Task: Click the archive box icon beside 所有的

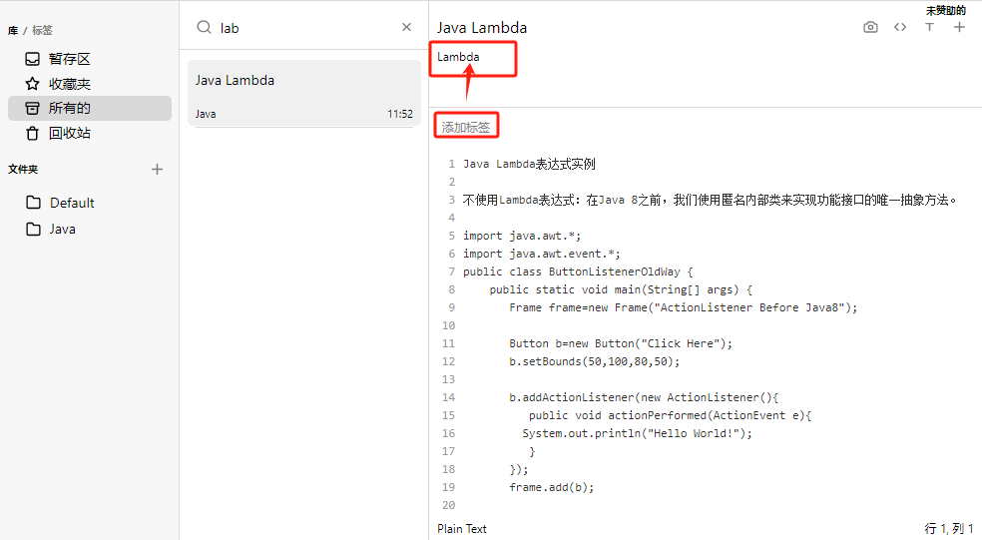Action: [32, 109]
